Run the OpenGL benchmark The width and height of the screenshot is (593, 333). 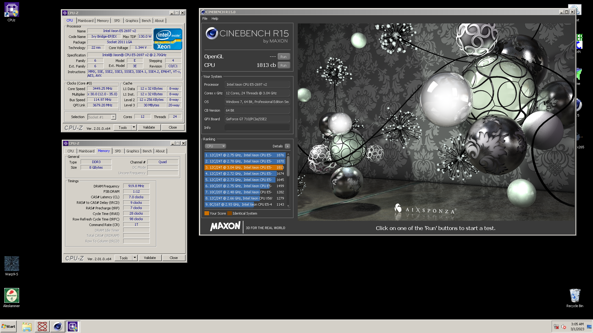(284, 57)
